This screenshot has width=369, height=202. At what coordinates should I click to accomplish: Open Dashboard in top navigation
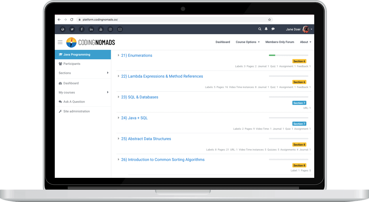223,42
